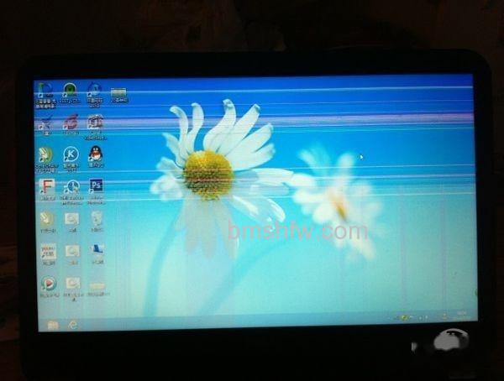Select the landscape picture thumbnail in top row
Screen dimensions: 504x381
click(118, 92)
